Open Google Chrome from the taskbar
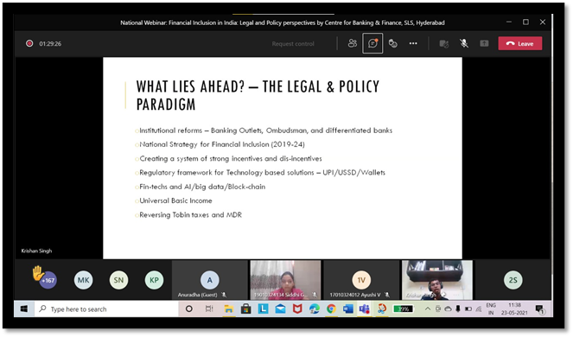 pos(332,309)
